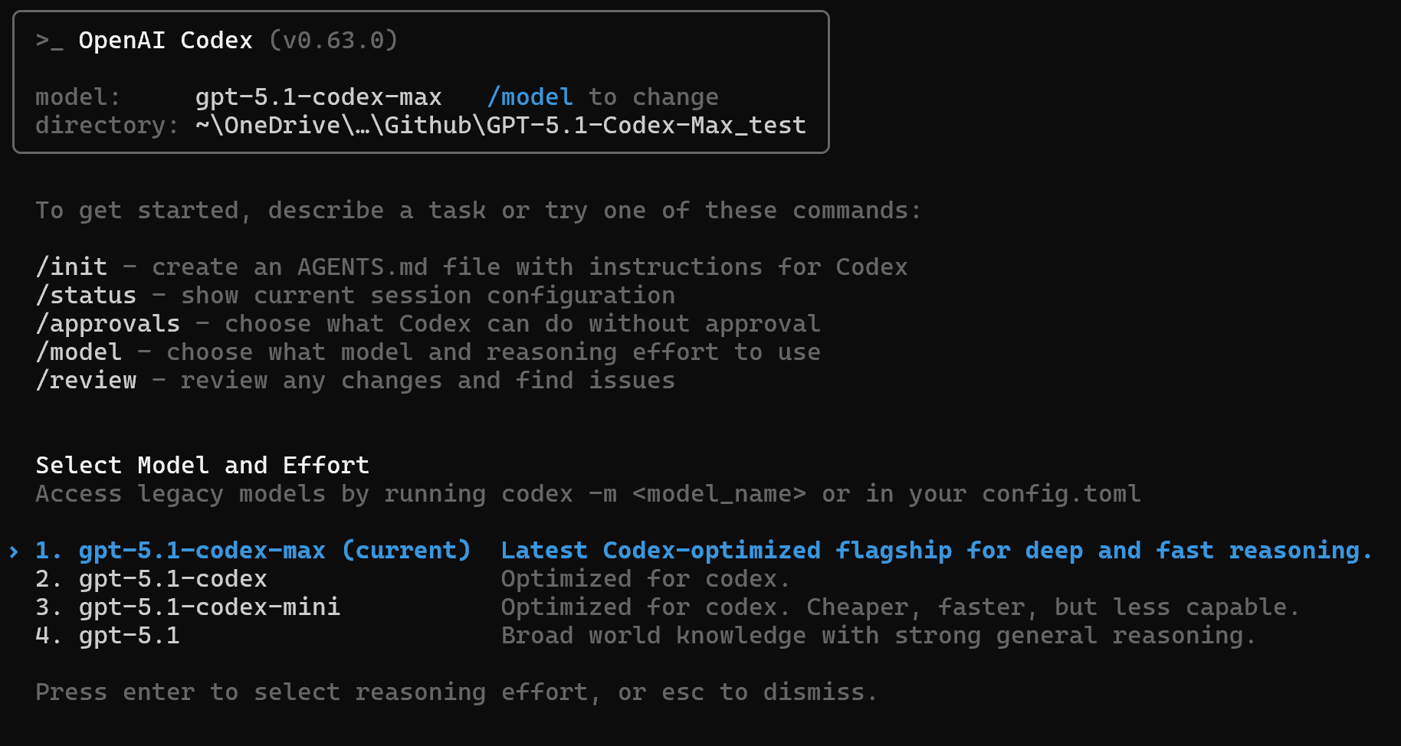Click the /init command in the commands list

(71, 267)
